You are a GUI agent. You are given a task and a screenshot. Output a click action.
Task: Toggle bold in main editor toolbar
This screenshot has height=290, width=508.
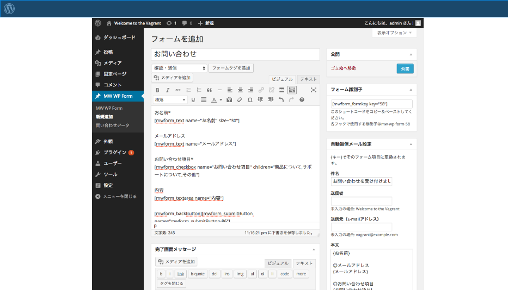pos(157,90)
